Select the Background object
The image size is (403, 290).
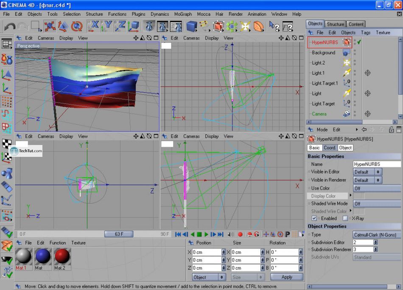323,53
